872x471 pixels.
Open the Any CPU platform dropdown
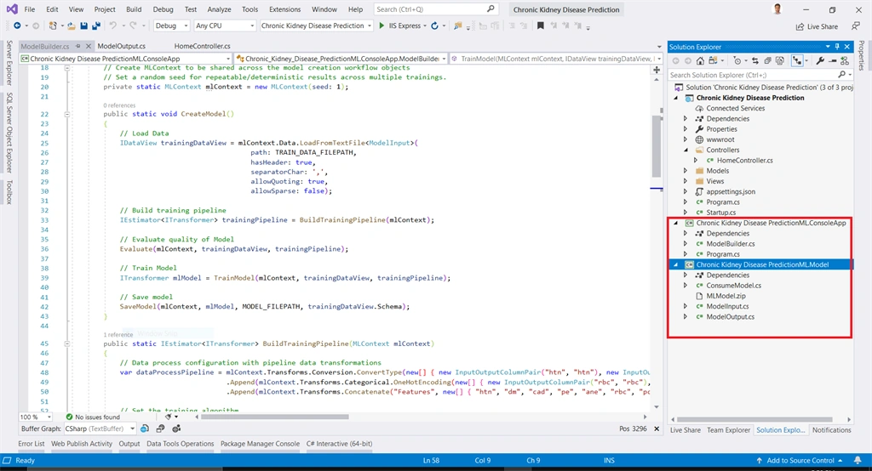click(225, 26)
